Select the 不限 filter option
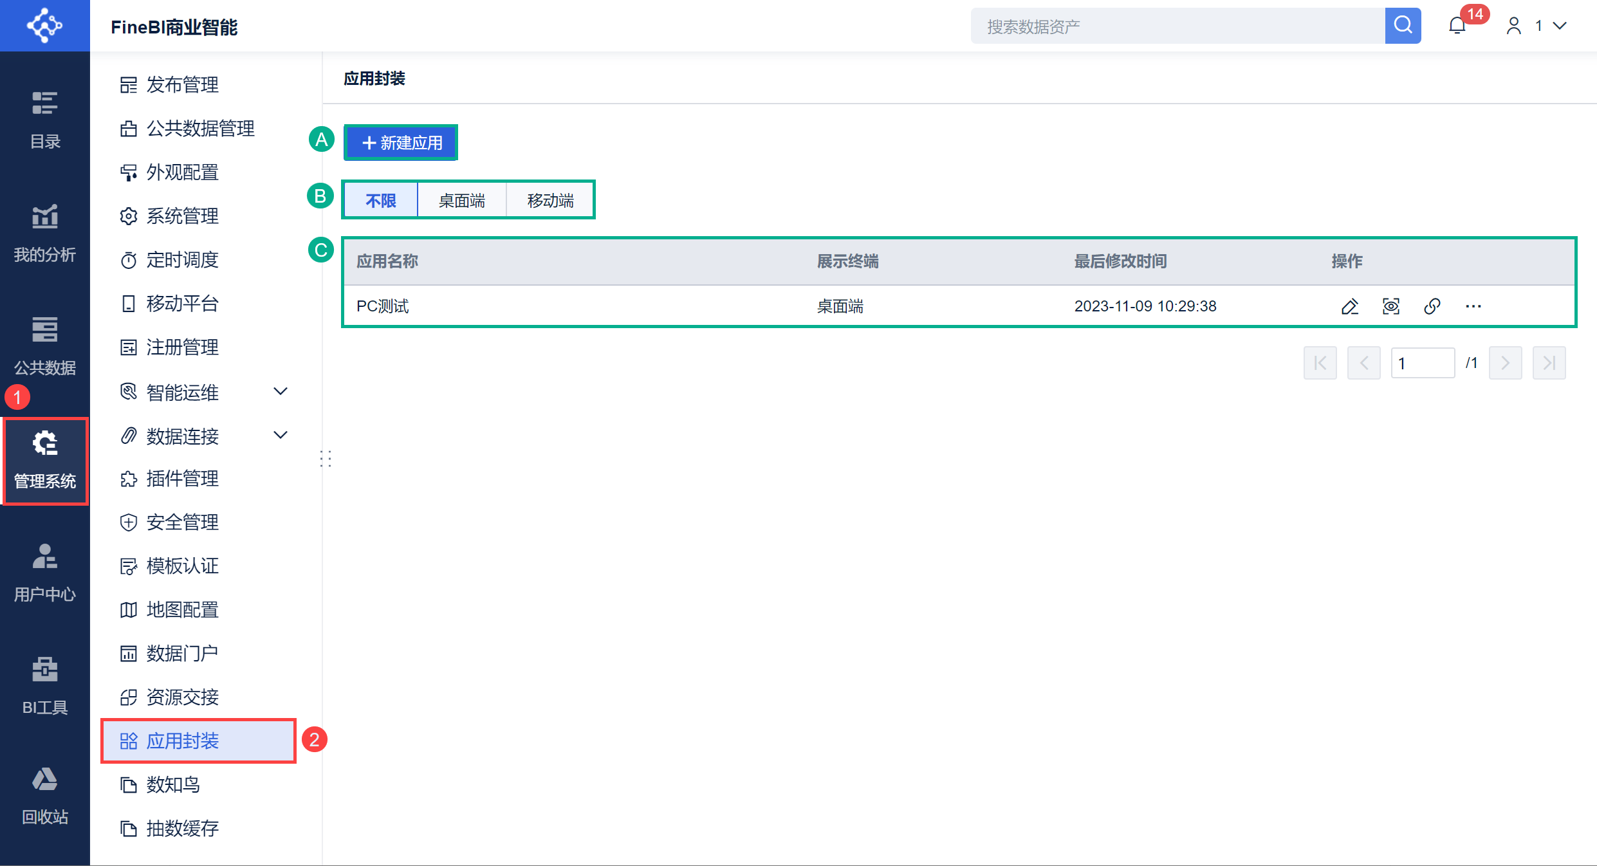1597x866 pixels. click(x=381, y=201)
